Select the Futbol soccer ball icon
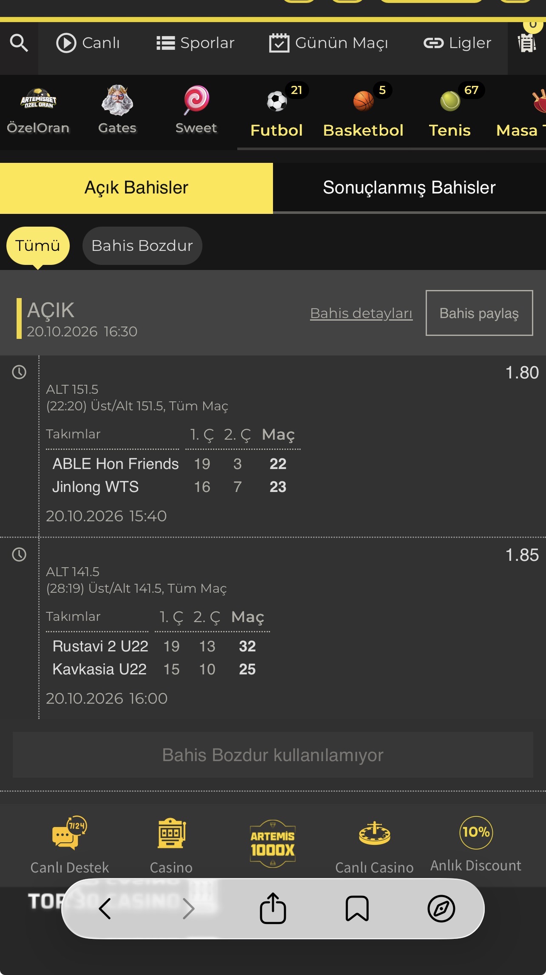The height and width of the screenshot is (975, 546). pyautogui.click(x=277, y=101)
